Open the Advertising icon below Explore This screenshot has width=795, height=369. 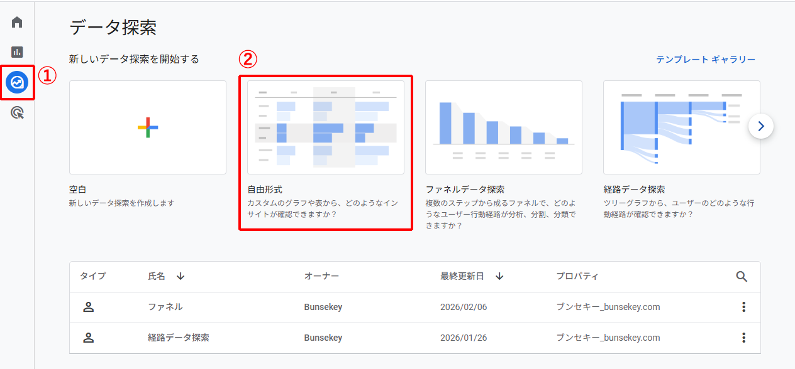16,111
